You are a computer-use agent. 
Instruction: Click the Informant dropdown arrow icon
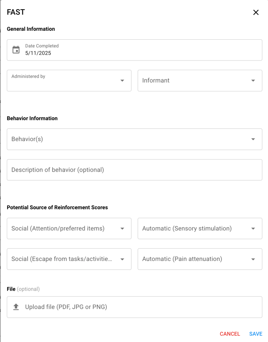[253, 81]
